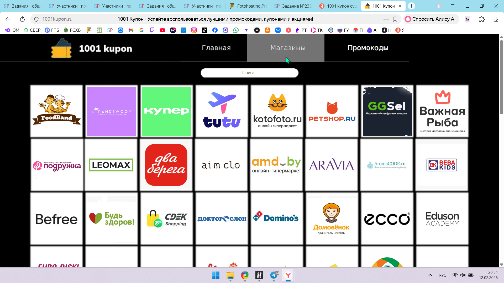504x283 pixels.
Task: Open Telegram from the taskbar
Action: [274, 275]
